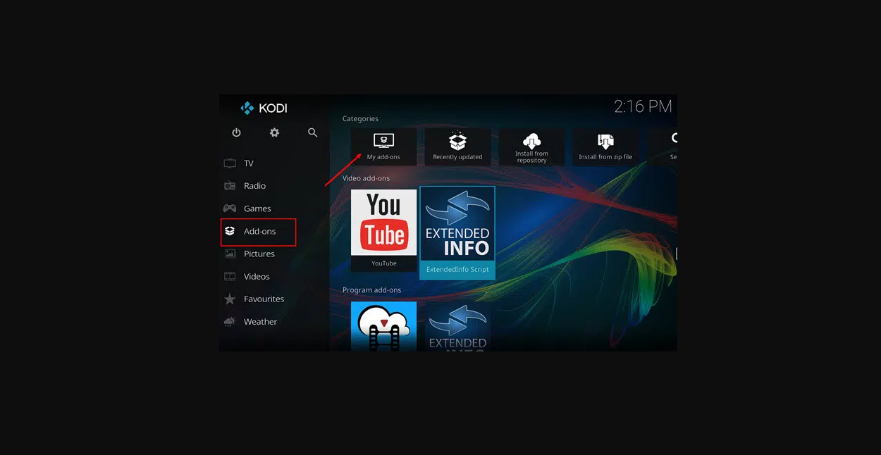This screenshot has height=455, width=881.
Task: Open the My add-ons category
Action: click(383, 147)
